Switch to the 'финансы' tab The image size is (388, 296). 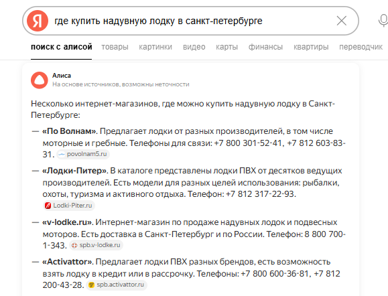click(x=265, y=47)
